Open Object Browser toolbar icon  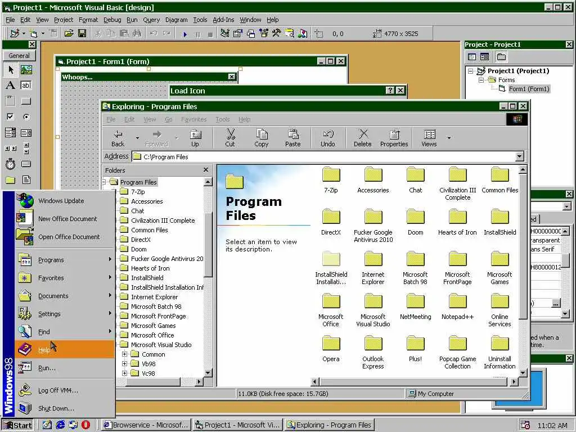click(x=264, y=33)
